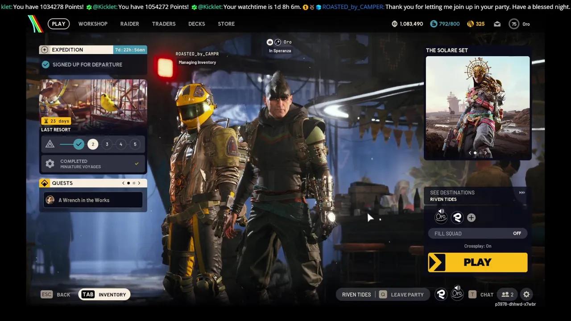This screenshot has width=571, height=321.
Task: Click the Q key icon beside Leave Party
Action: [383, 294]
